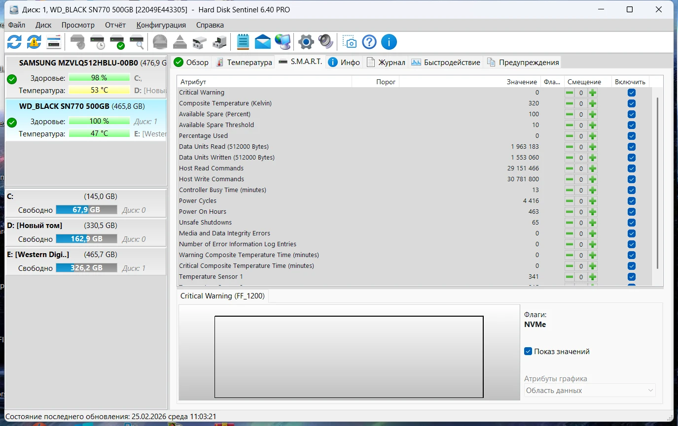Click the D: free space bar
Screen dimensions: 678x426
click(86, 239)
